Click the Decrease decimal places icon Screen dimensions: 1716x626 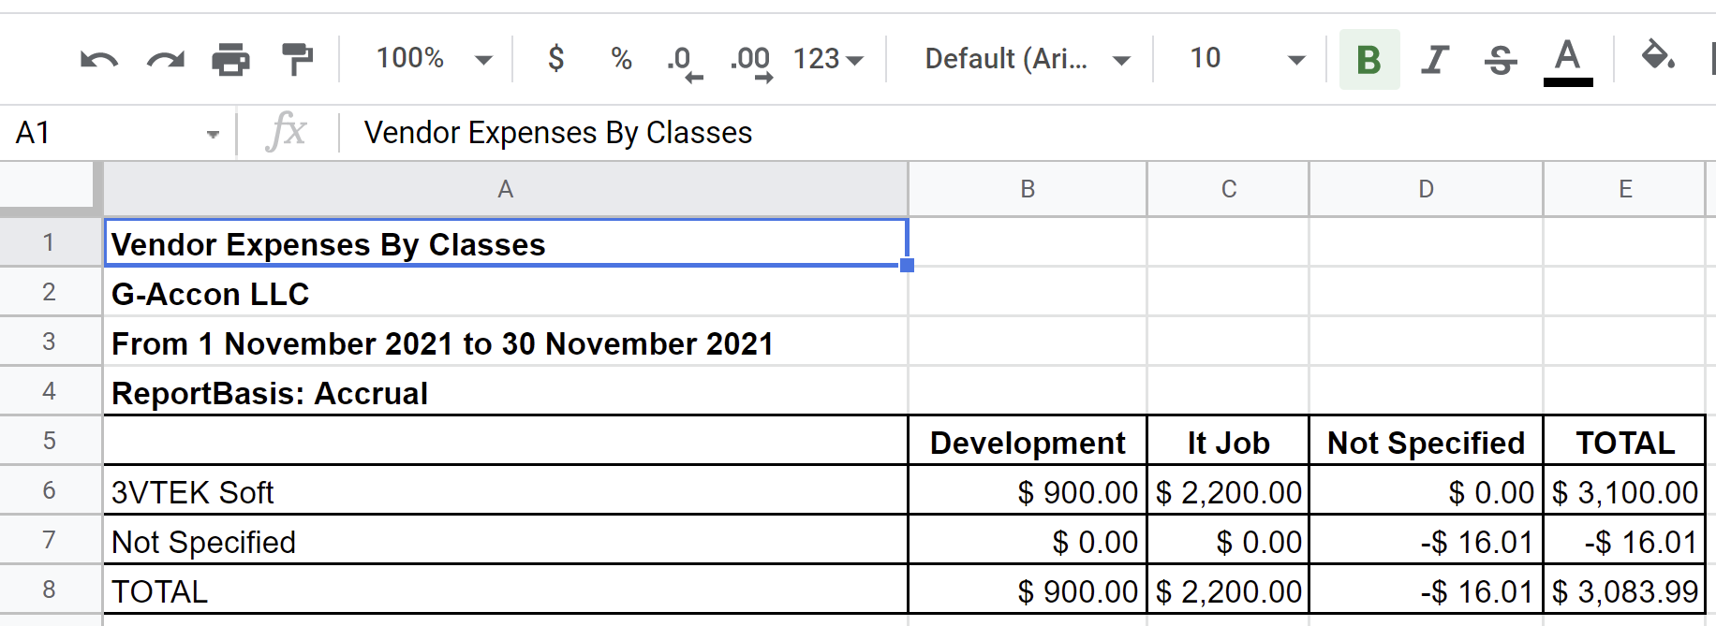684,62
